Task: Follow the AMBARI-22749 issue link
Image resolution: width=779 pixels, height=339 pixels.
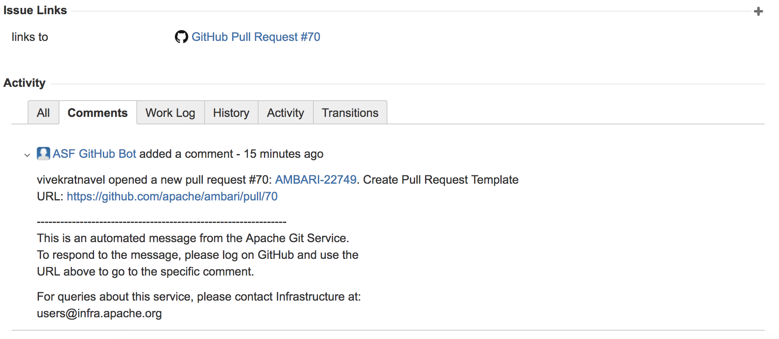Action: [x=315, y=180]
